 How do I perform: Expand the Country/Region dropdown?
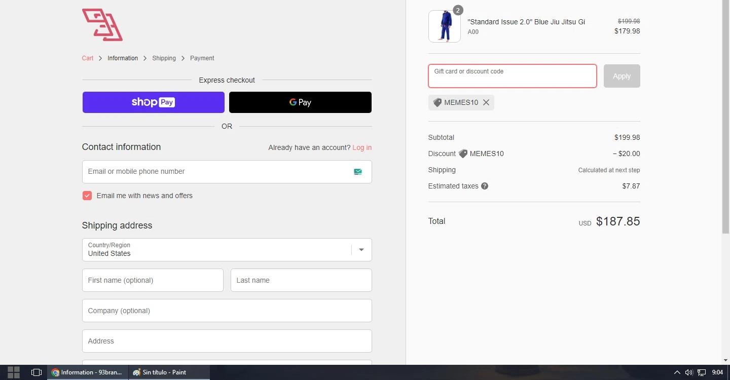[x=361, y=250]
